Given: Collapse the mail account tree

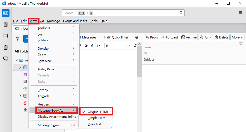Looking at the screenshot, I should pos(16,60).
